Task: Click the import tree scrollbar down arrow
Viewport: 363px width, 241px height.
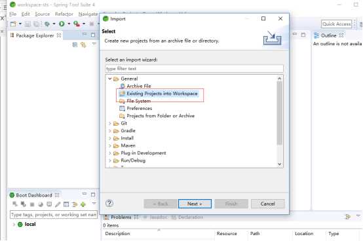Action: [279, 164]
